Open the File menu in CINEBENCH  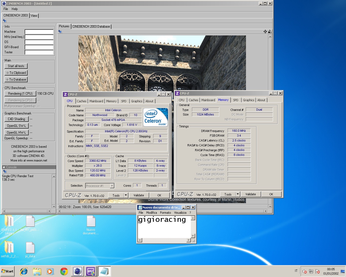(x=6, y=9)
